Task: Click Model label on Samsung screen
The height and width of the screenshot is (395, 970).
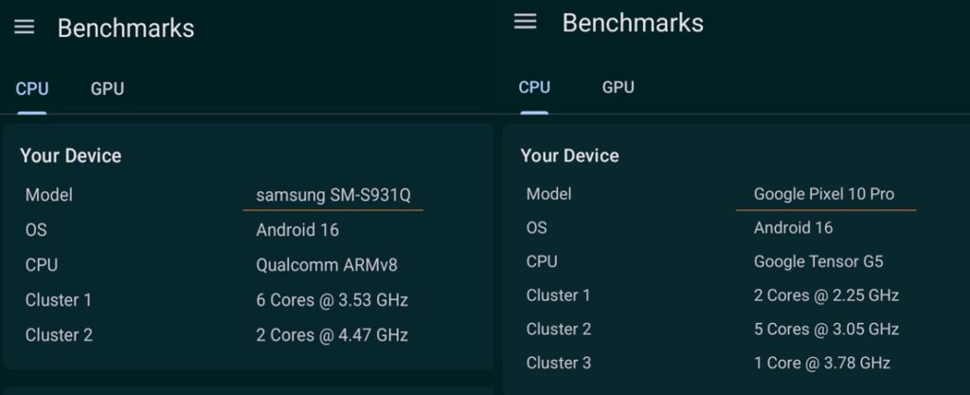Action: (x=49, y=195)
